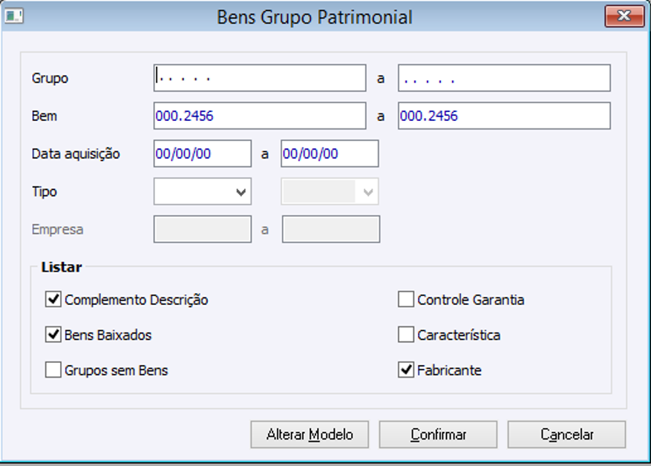This screenshot has width=651, height=466.
Task: Click the starting Data aquisição field
Action: 203,154
